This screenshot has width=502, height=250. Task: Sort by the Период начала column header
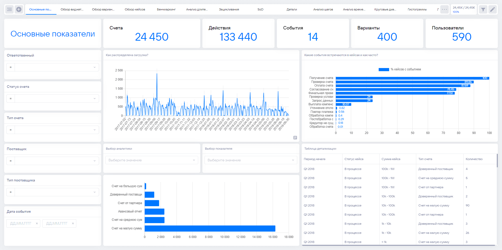click(315, 159)
